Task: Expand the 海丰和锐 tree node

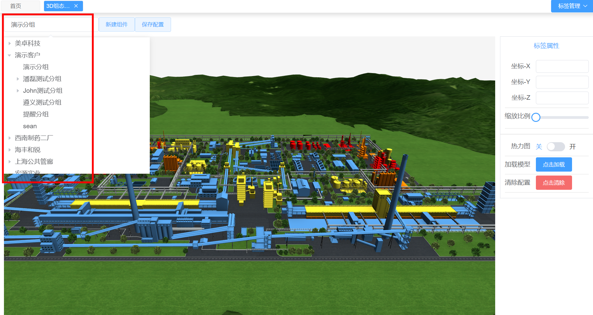Action: click(10, 150)
